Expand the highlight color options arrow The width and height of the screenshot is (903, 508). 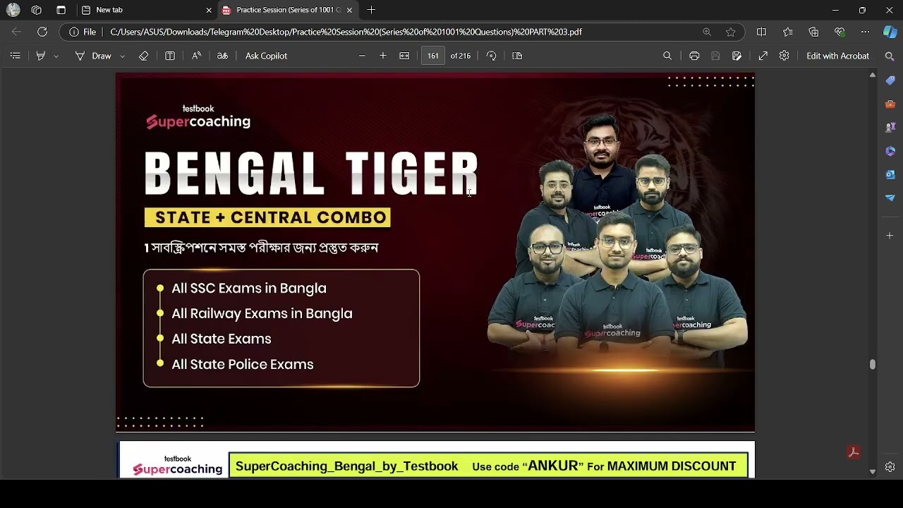click(56, 56)
